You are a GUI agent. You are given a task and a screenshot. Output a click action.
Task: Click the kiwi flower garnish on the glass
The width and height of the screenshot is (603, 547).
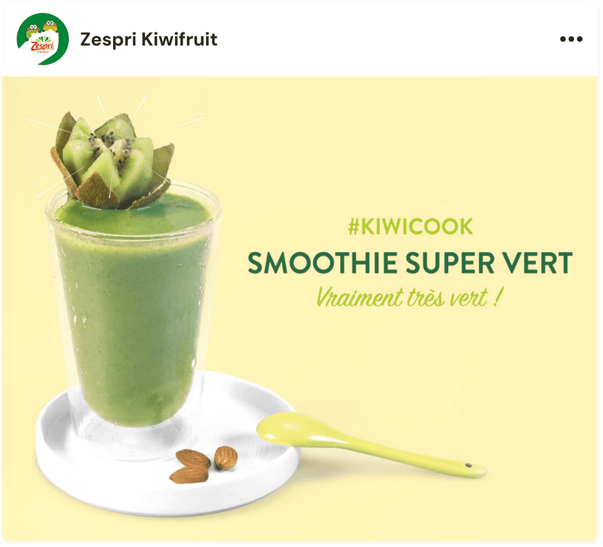(112, 161)
